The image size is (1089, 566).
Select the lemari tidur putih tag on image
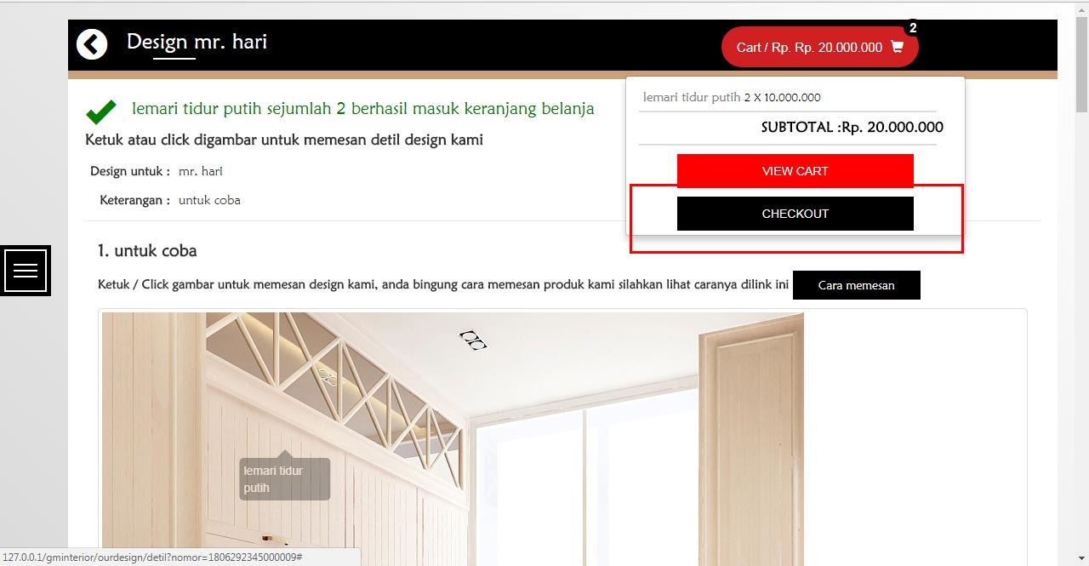283,478
